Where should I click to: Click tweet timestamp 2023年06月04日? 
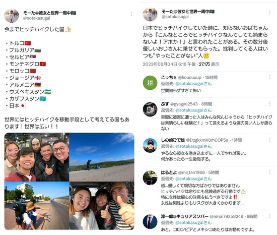(x=169, y=64)
